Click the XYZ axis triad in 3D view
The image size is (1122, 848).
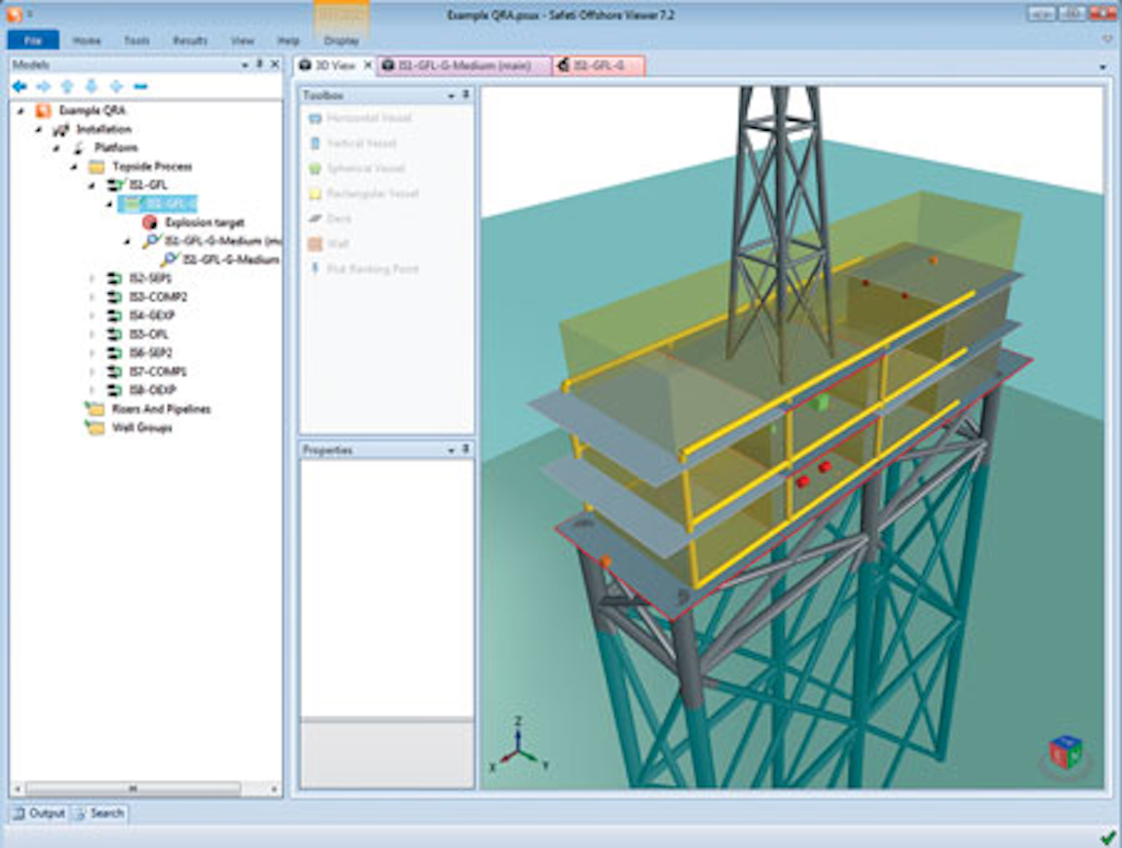coord(518,747)
